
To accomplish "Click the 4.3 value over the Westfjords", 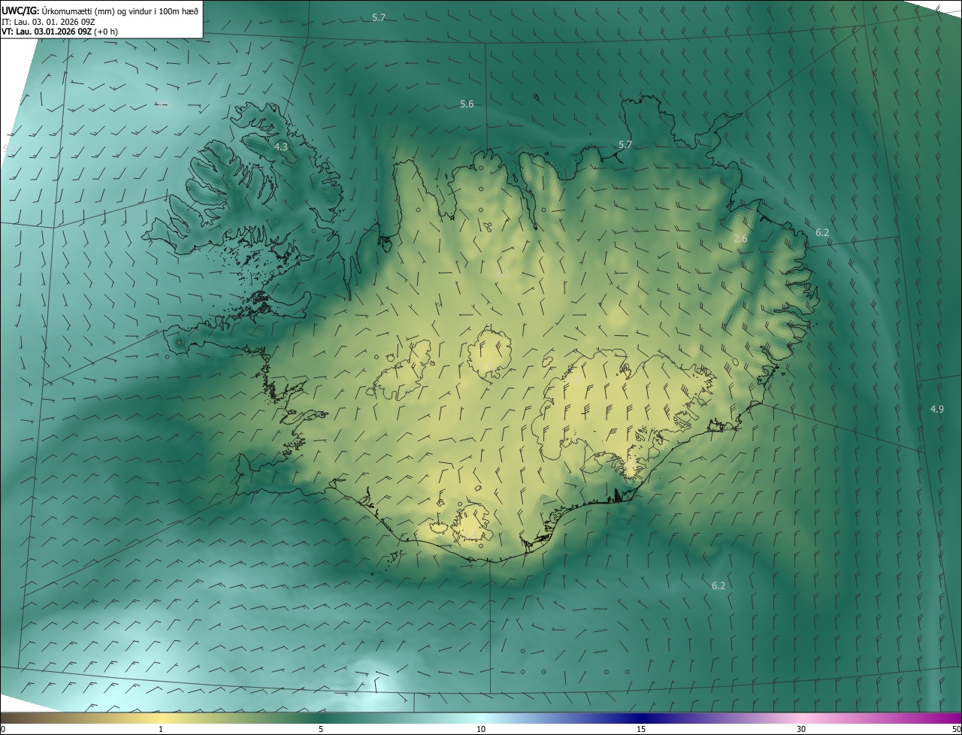I will pyautogui.click(x=281, y=147).
